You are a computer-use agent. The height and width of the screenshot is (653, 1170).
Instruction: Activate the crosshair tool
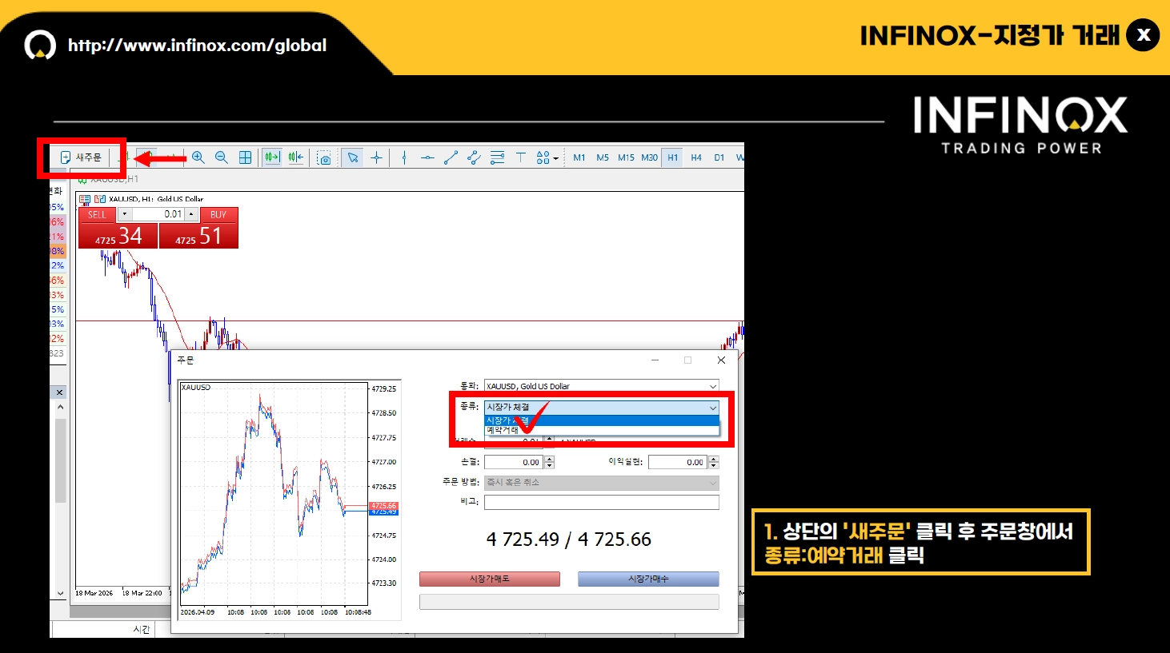(x=376, y=157)
